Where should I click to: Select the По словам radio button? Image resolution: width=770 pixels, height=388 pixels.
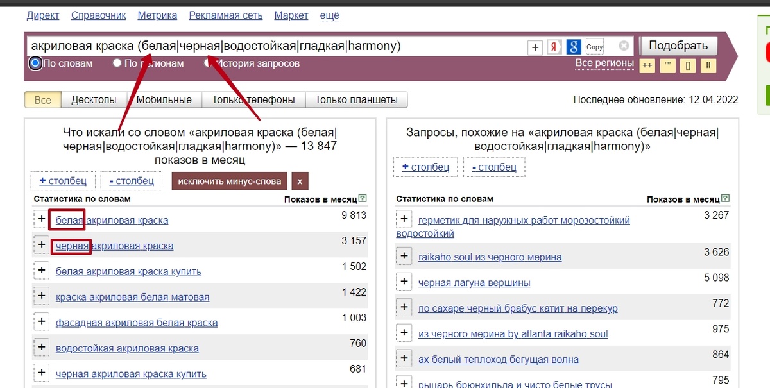pyautogui.click(x=35, y=63)
